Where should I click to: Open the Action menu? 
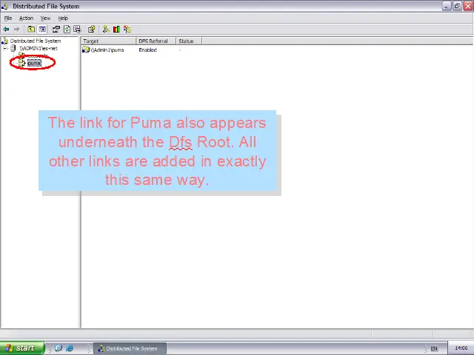26,18
